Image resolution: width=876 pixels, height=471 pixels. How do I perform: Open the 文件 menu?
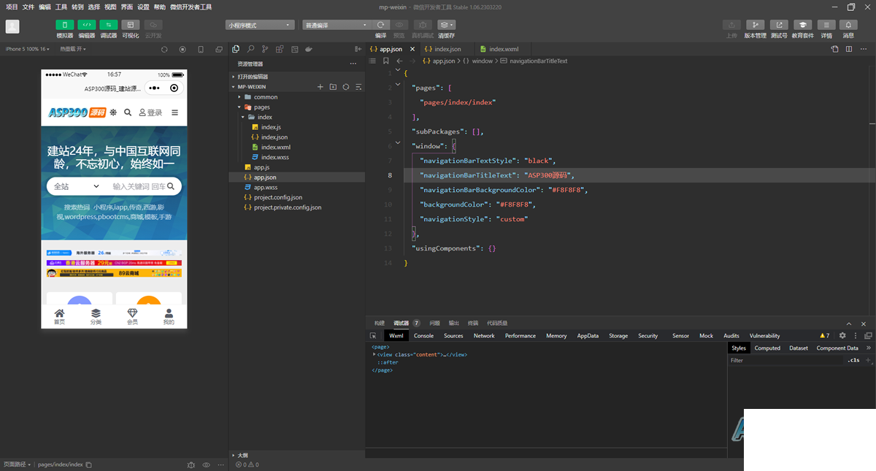point(28,7)
